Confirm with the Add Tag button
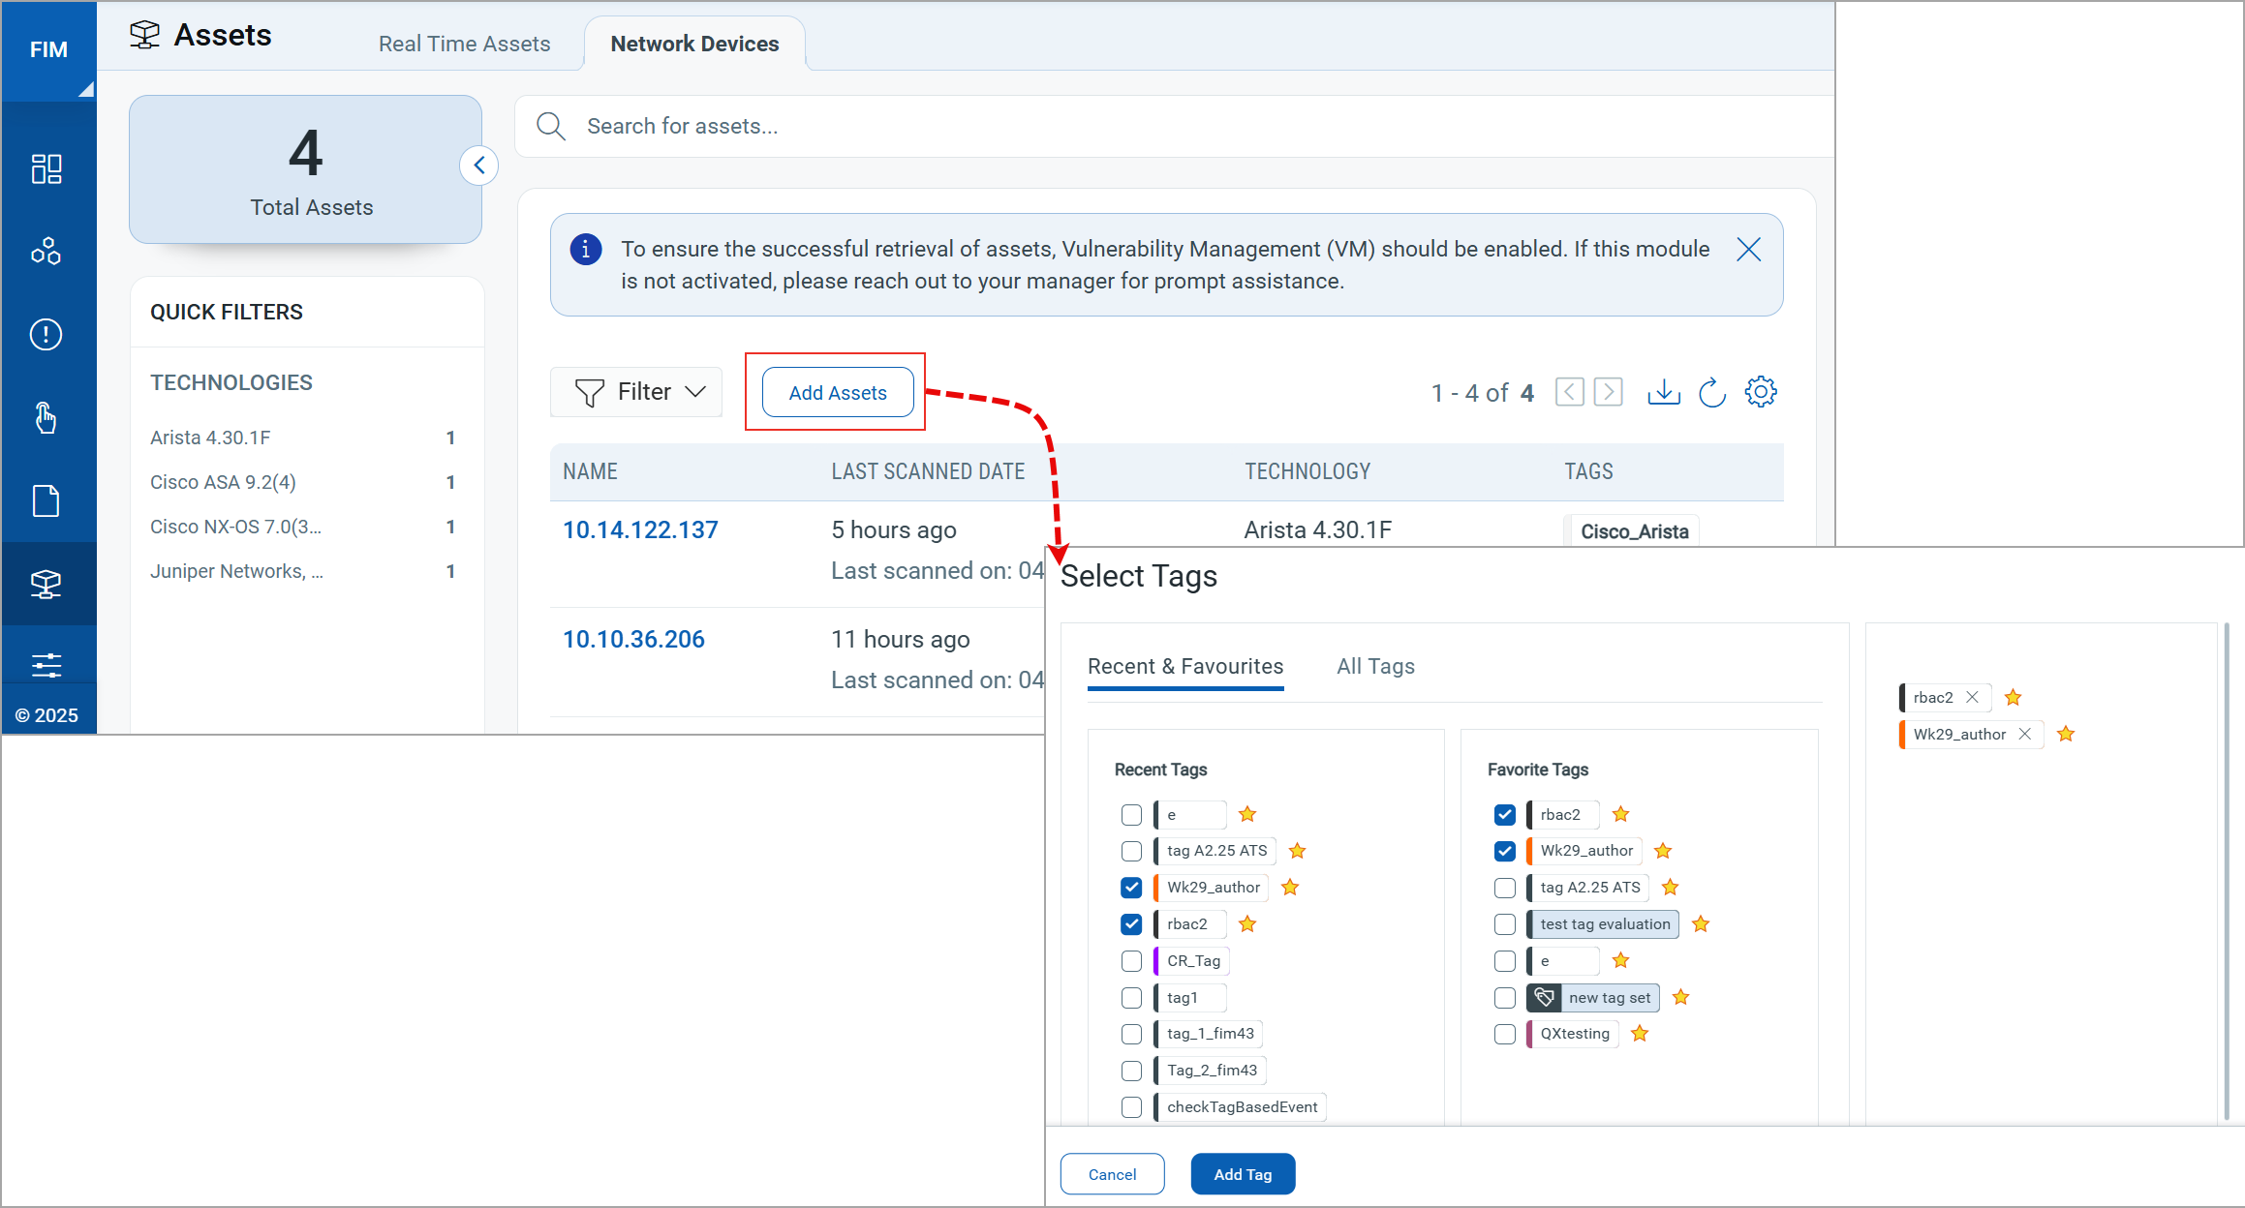 coord(1243,1174)
